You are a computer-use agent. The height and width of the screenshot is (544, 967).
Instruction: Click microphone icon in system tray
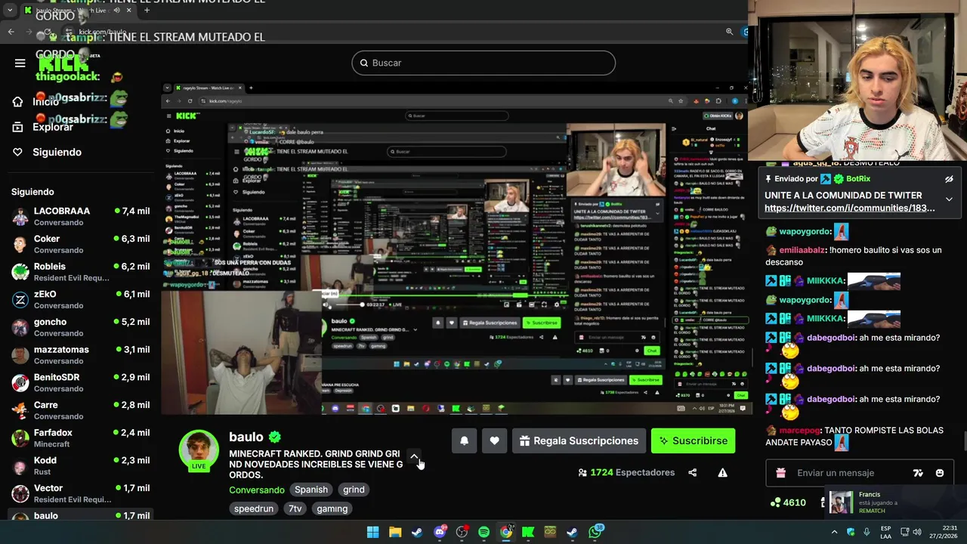coord(867,532)
